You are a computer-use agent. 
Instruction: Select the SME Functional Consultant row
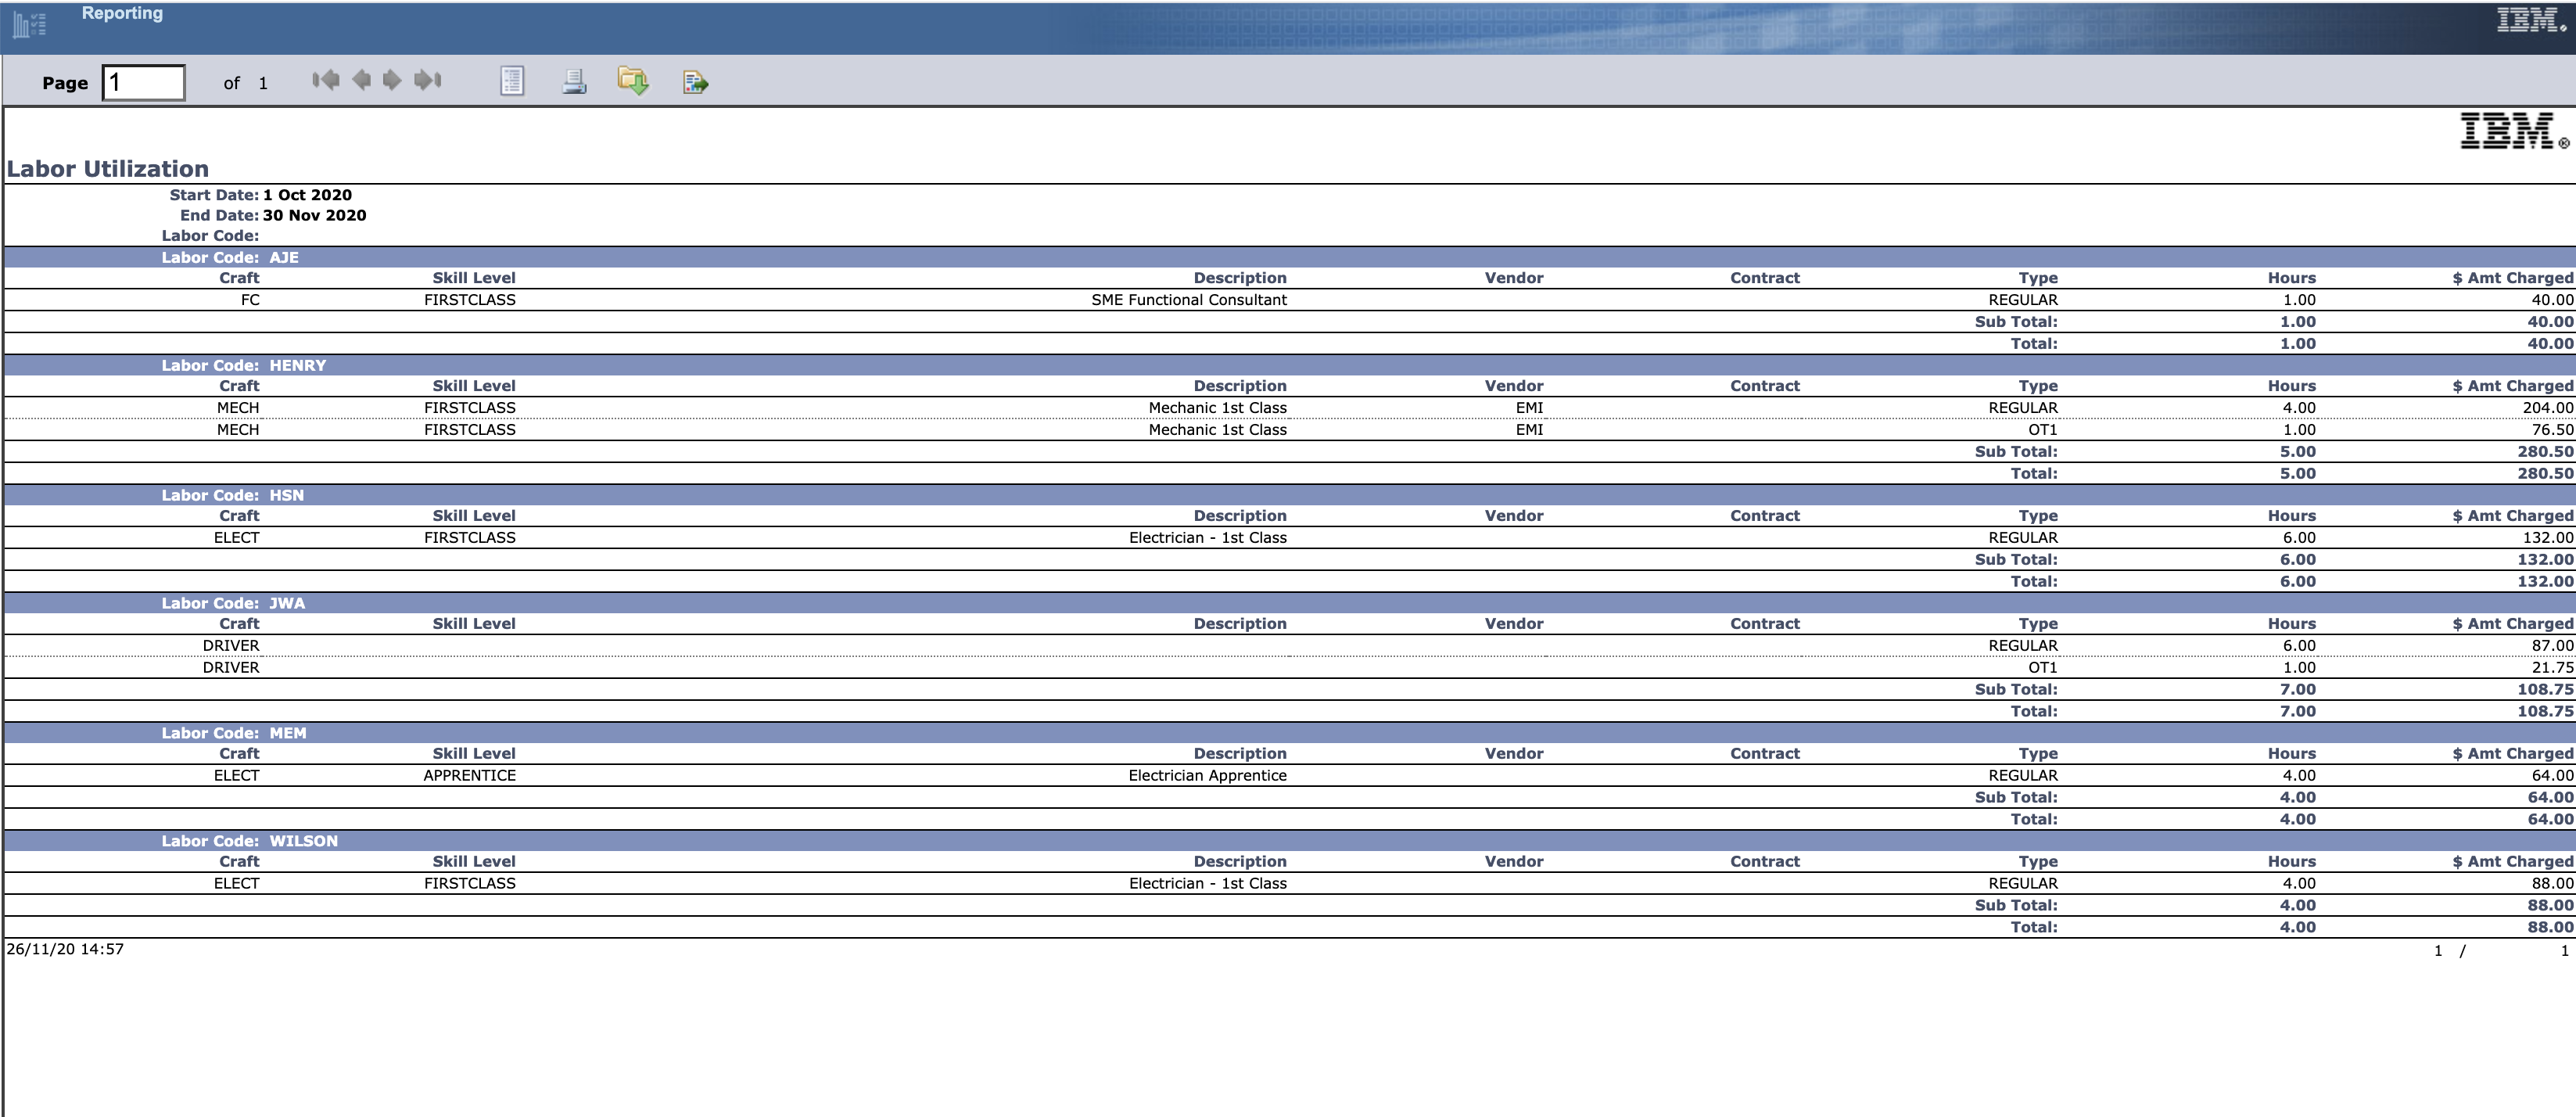point(1190,299)
